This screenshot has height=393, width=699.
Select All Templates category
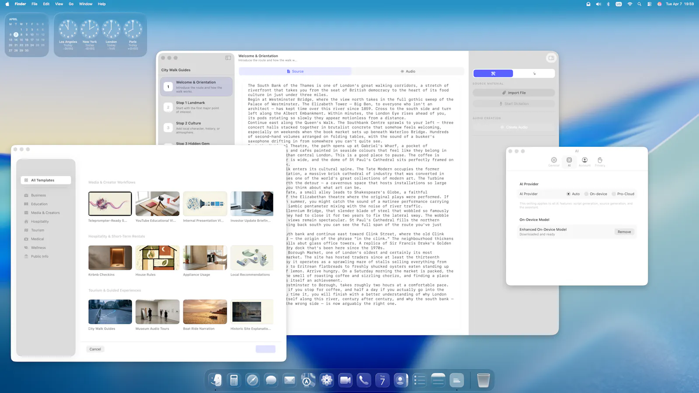point(46,180)
